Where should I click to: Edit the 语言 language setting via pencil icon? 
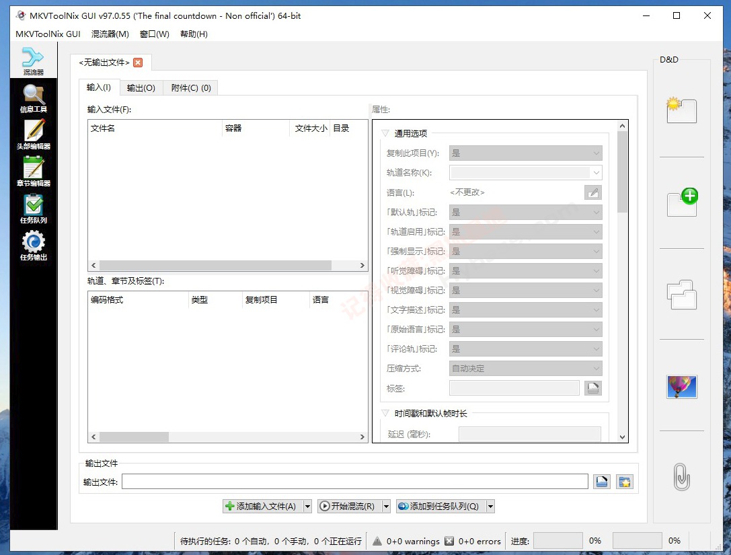[x=592, y=192]
